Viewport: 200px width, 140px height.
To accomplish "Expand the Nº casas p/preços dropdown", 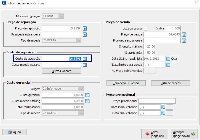I will pyautogui.click(x=62, y=16).
